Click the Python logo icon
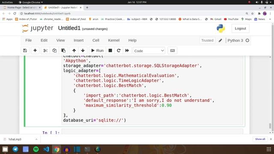The height and width of the screenshot is (154, 274). click(221, 28)
